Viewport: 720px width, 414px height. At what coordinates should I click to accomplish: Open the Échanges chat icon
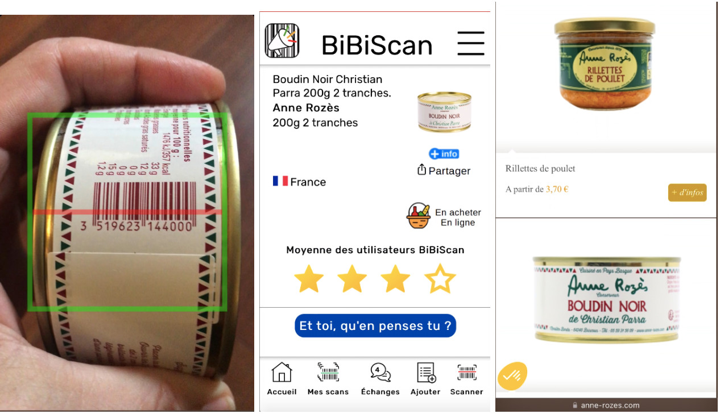(380, 379)
